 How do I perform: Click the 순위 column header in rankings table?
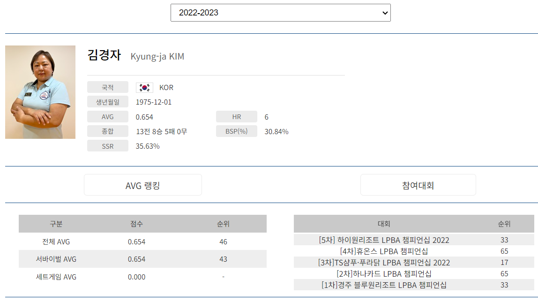click(224, 224)
